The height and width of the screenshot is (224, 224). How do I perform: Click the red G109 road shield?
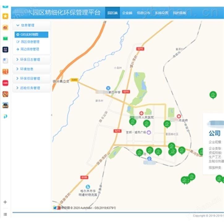[84, 177]
